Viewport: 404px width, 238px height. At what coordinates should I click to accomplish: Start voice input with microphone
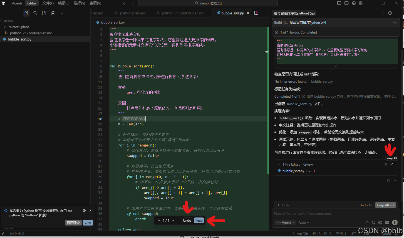[x=395, y=222]
